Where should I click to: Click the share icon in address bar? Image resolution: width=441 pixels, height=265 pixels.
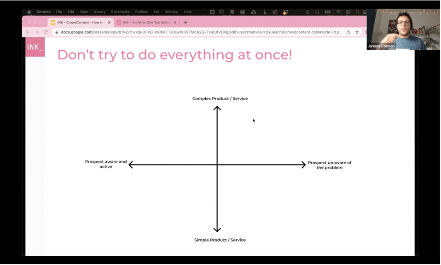pos(348,32)
